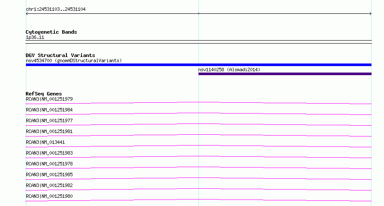Open transcript RCAN3|NM_001251984
This screenshot has width=384, height=206.
(x=49, y=110)
